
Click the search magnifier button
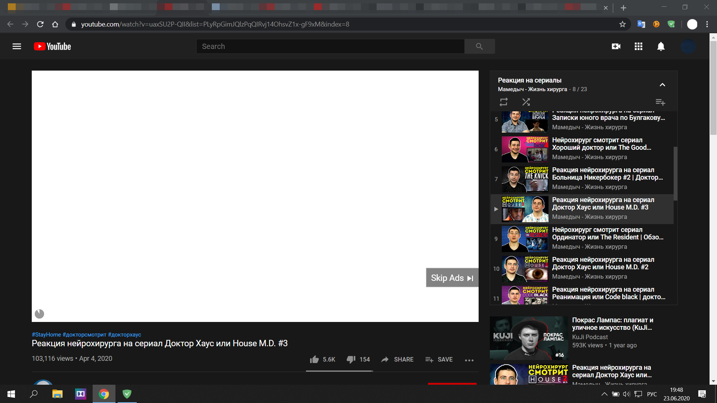(x=479, y=46)
